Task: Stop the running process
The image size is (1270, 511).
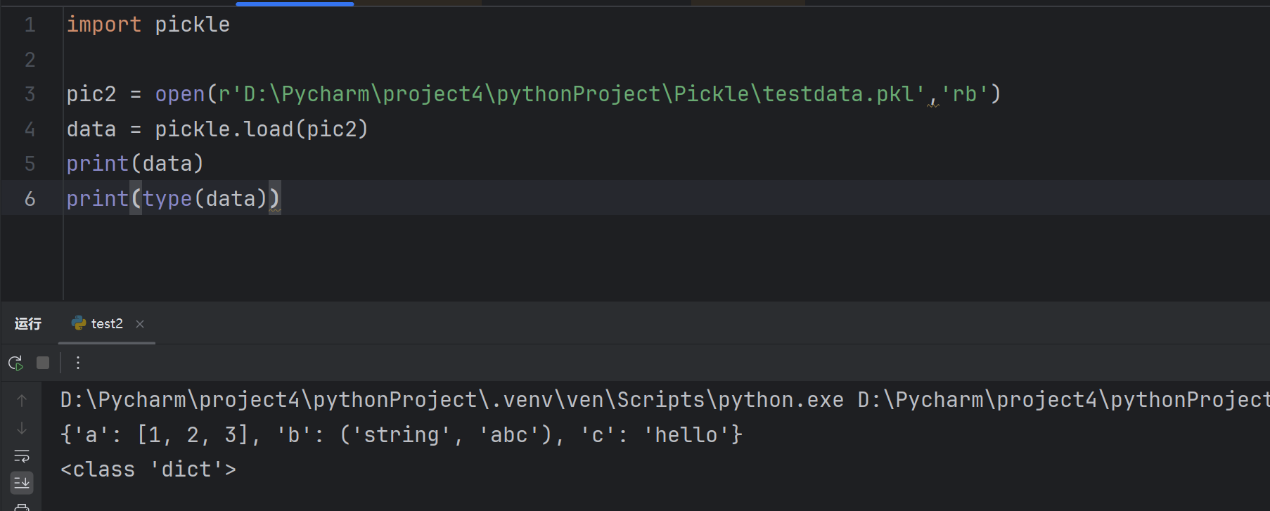Action: (x=43, y=363)
